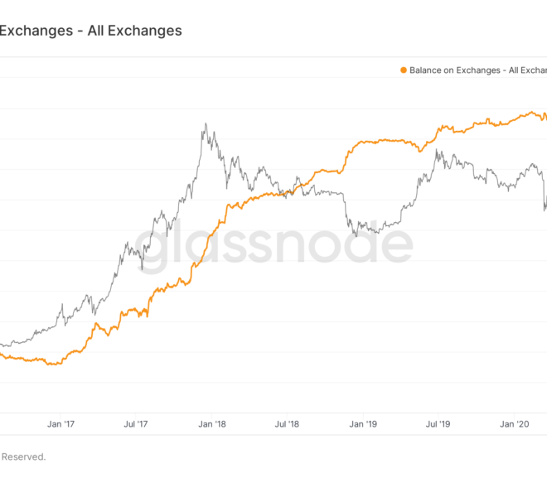Screen dimensions: 547x478
Task: Click the orange balance peak after Jan '20
Action: click(531, 113)
